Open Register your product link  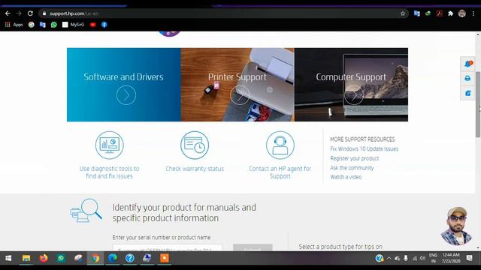pyautogui.click(x=354, y=158)
